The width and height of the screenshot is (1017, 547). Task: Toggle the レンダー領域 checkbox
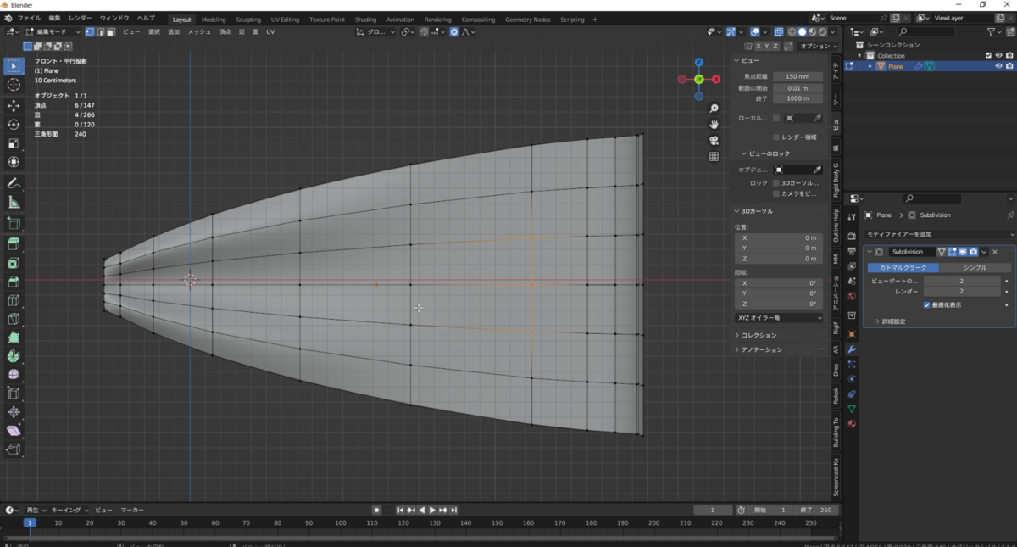[x=775, y=137]
